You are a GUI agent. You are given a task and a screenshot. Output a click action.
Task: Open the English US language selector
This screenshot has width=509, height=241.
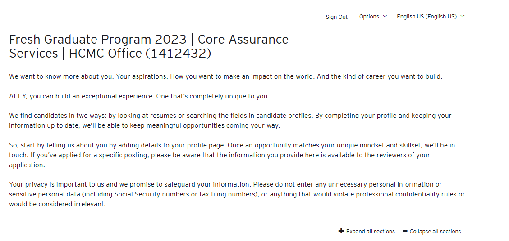click(431, 17)
